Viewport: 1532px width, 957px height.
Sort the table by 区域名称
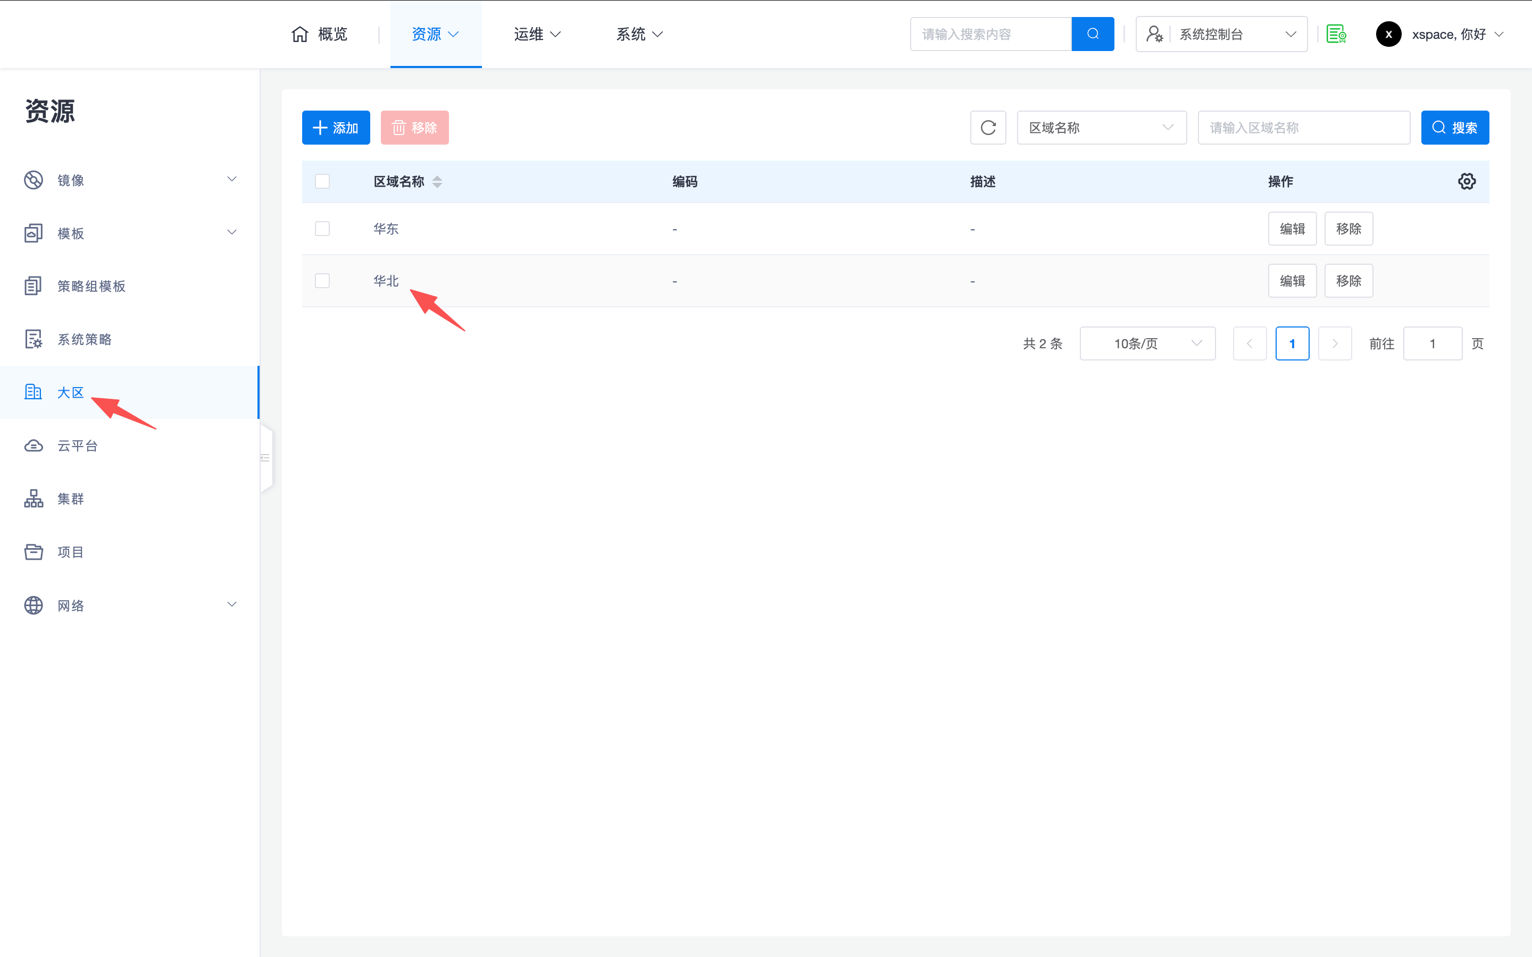(x=437, y=182)
